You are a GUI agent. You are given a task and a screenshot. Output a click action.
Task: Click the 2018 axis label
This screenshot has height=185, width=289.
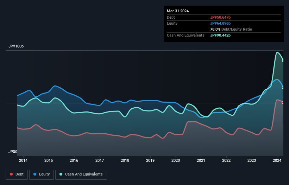point(125,160)
